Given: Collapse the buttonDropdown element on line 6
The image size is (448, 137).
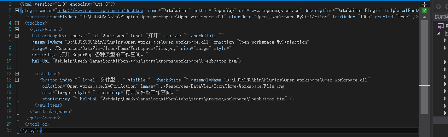Looking at the screenshot, I should coord(17,36).
